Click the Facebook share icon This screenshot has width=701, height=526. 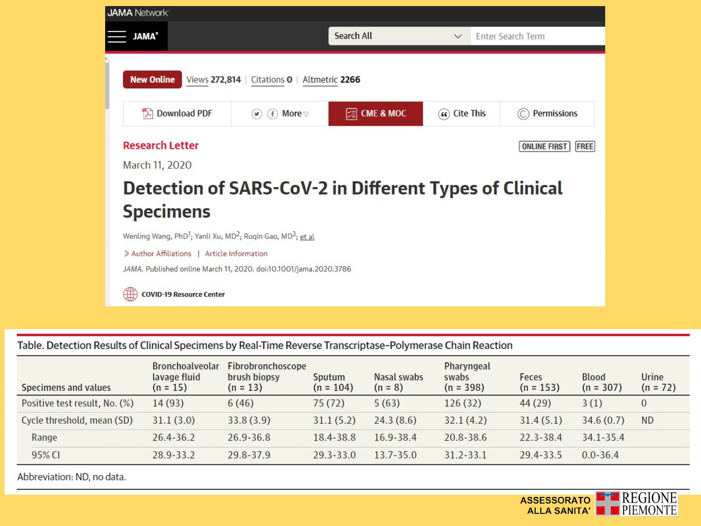pos(272,114)
